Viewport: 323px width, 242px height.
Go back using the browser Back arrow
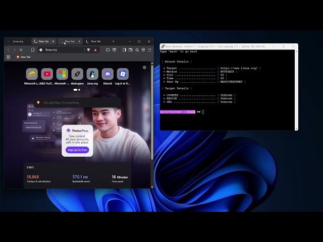point(9,50)
